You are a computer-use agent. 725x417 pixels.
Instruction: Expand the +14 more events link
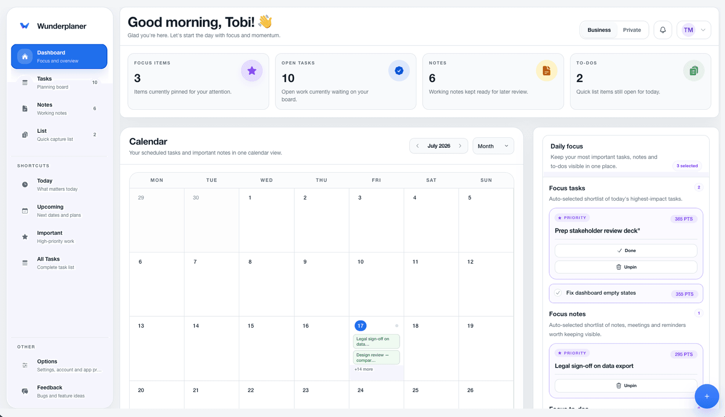click(364, 369)
